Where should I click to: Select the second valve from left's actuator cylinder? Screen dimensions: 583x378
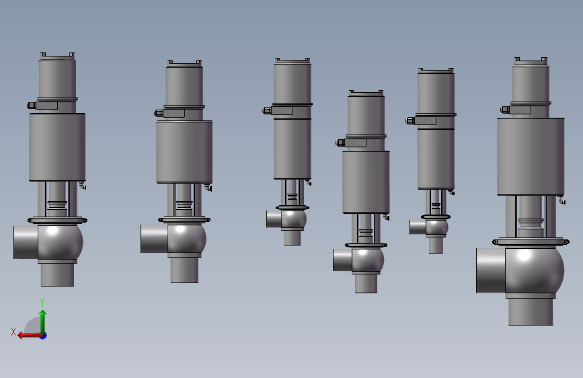point(184,151)
